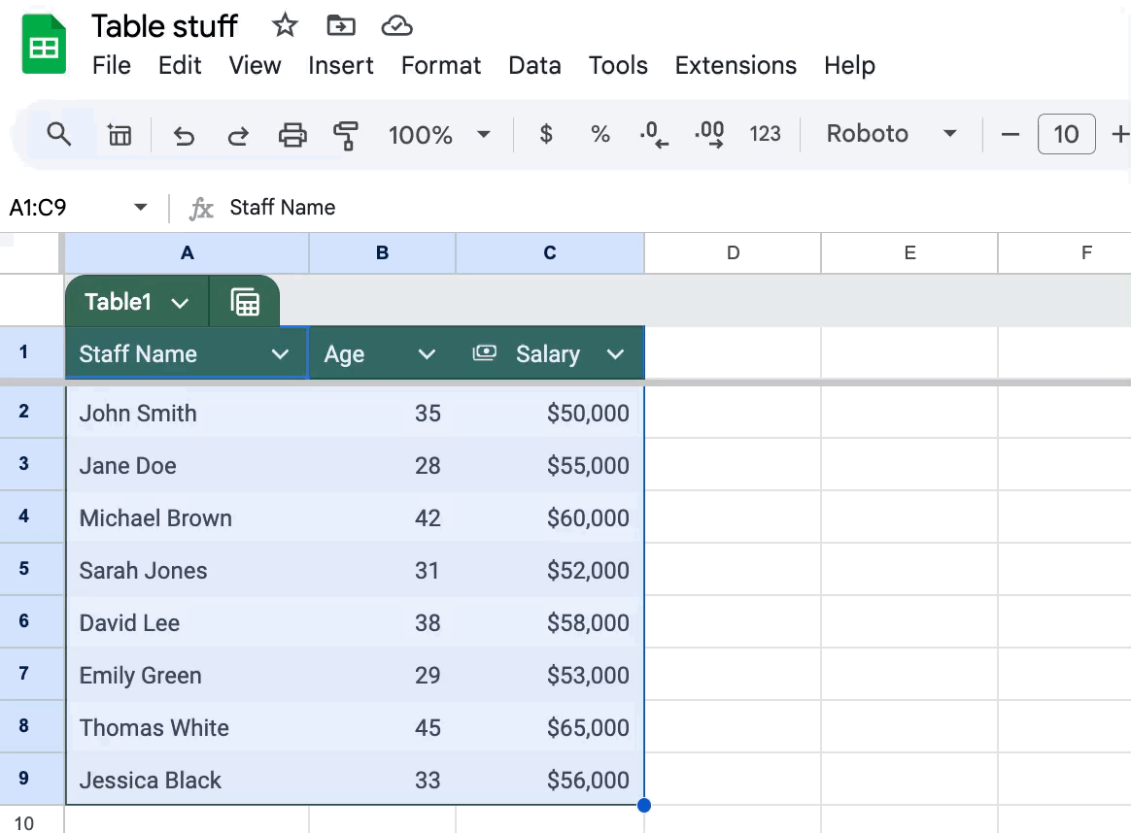Click the move to folder icon
1131x833 pixels.
[341, 26]
